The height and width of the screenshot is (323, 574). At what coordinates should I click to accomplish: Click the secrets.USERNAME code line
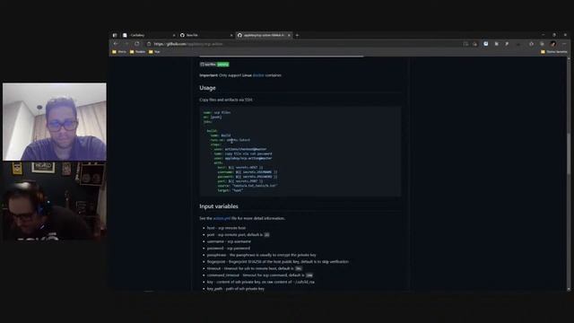point(248,171)
